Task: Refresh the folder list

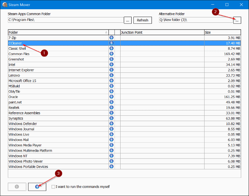Action: [x=143, y=20]
